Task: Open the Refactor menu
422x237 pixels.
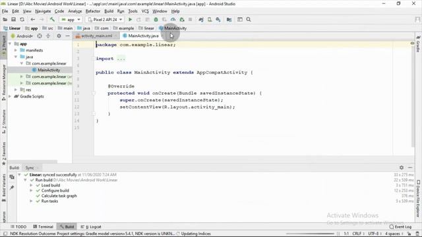Action: (93, 11)
